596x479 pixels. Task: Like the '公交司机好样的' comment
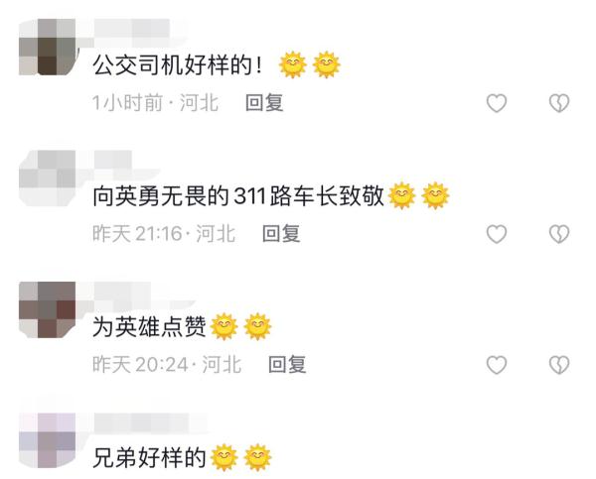(497, 103)
